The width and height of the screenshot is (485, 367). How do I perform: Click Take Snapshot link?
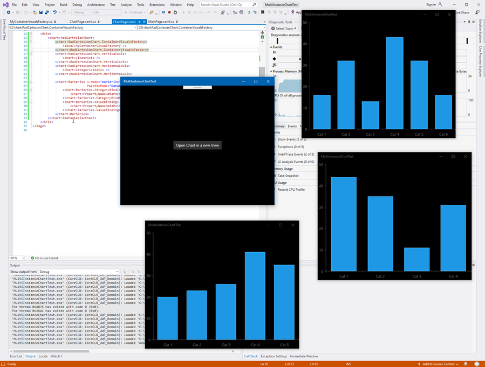pos(288,176)
